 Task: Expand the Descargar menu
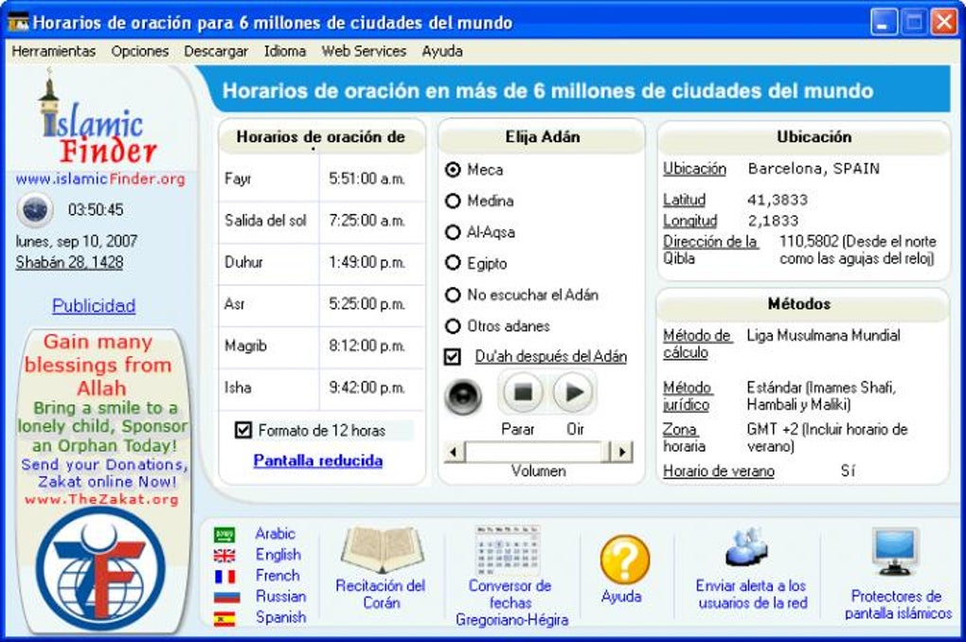(x=216, y=51)
